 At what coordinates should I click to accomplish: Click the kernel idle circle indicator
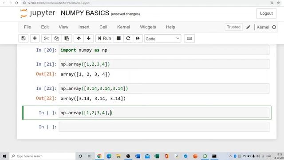274,27
